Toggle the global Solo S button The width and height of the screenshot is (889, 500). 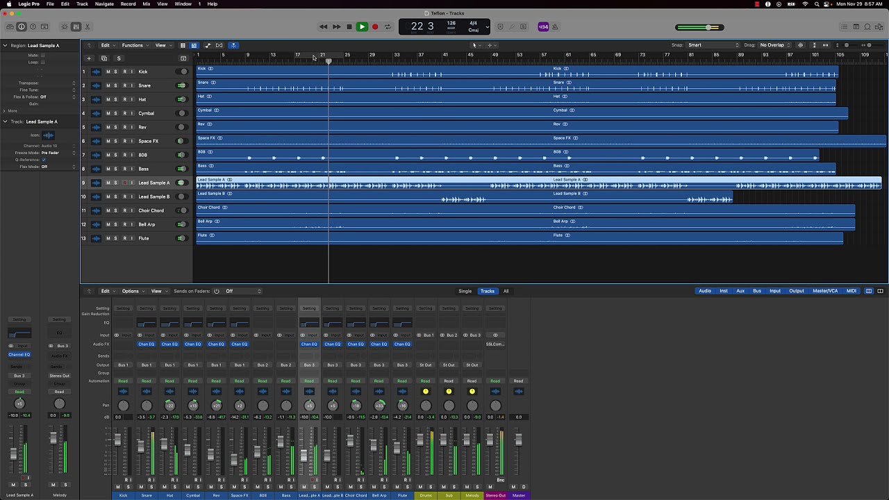coord(119,58)
